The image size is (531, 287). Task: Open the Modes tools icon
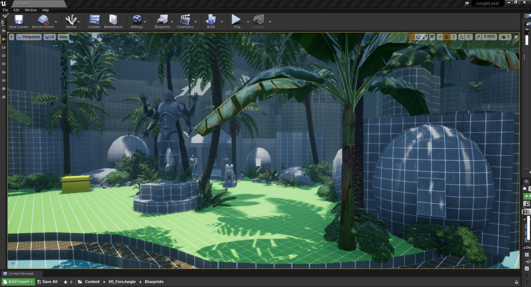(x=71, y=20)
